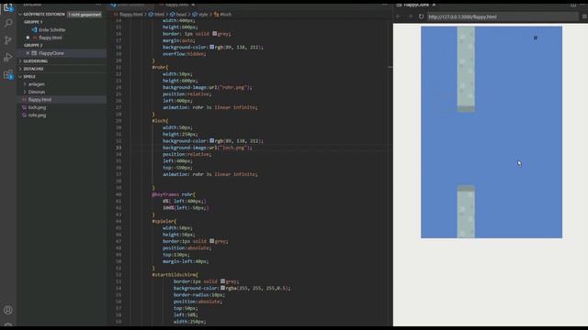
Task: Click the #loch breadcrumb
Action: point(225,15)
